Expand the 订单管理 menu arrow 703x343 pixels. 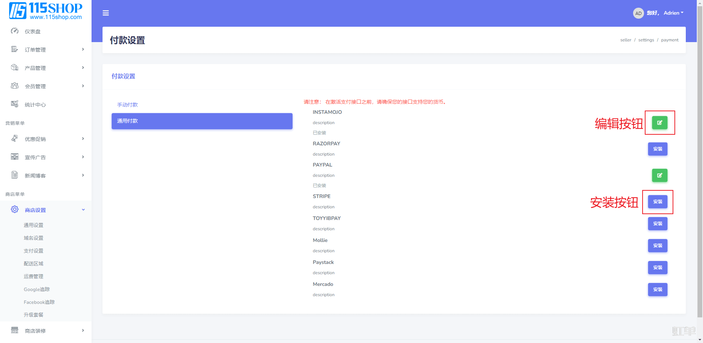[x=83, y=49]
